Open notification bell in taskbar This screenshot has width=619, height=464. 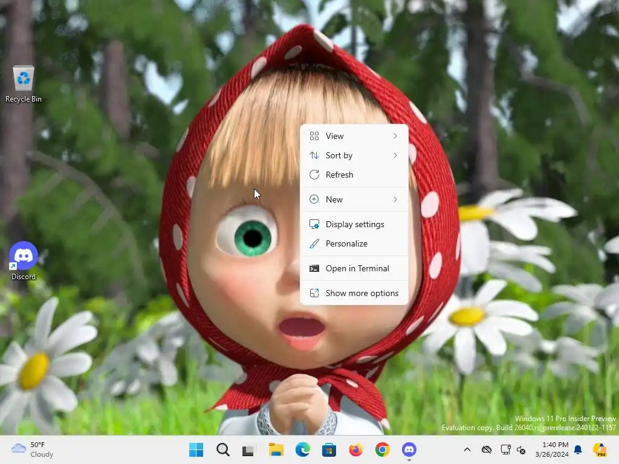coord(578,449)
